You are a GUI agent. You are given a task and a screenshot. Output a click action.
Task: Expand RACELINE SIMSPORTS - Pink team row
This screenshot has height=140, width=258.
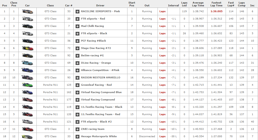pos(78,11)
